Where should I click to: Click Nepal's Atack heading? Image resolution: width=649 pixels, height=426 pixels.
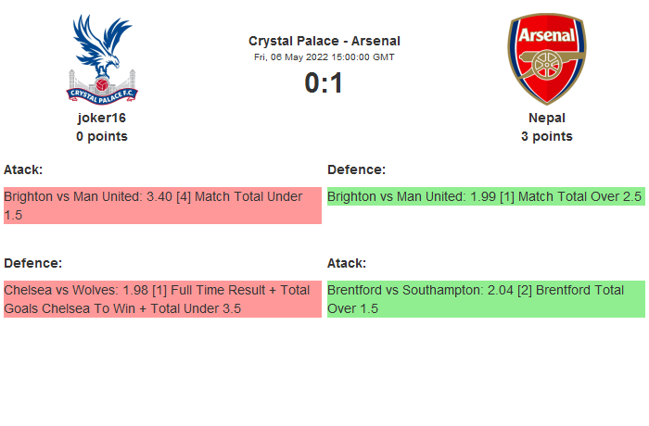[347, 263]
